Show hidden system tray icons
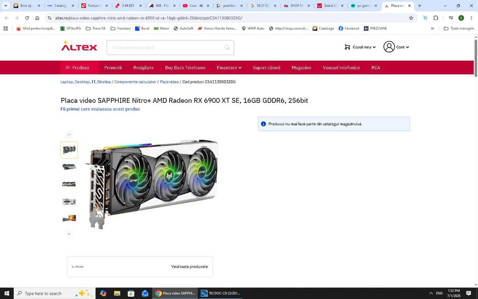Screen dimensions: 478x299 pyautogui.click(x=431, y=293)
